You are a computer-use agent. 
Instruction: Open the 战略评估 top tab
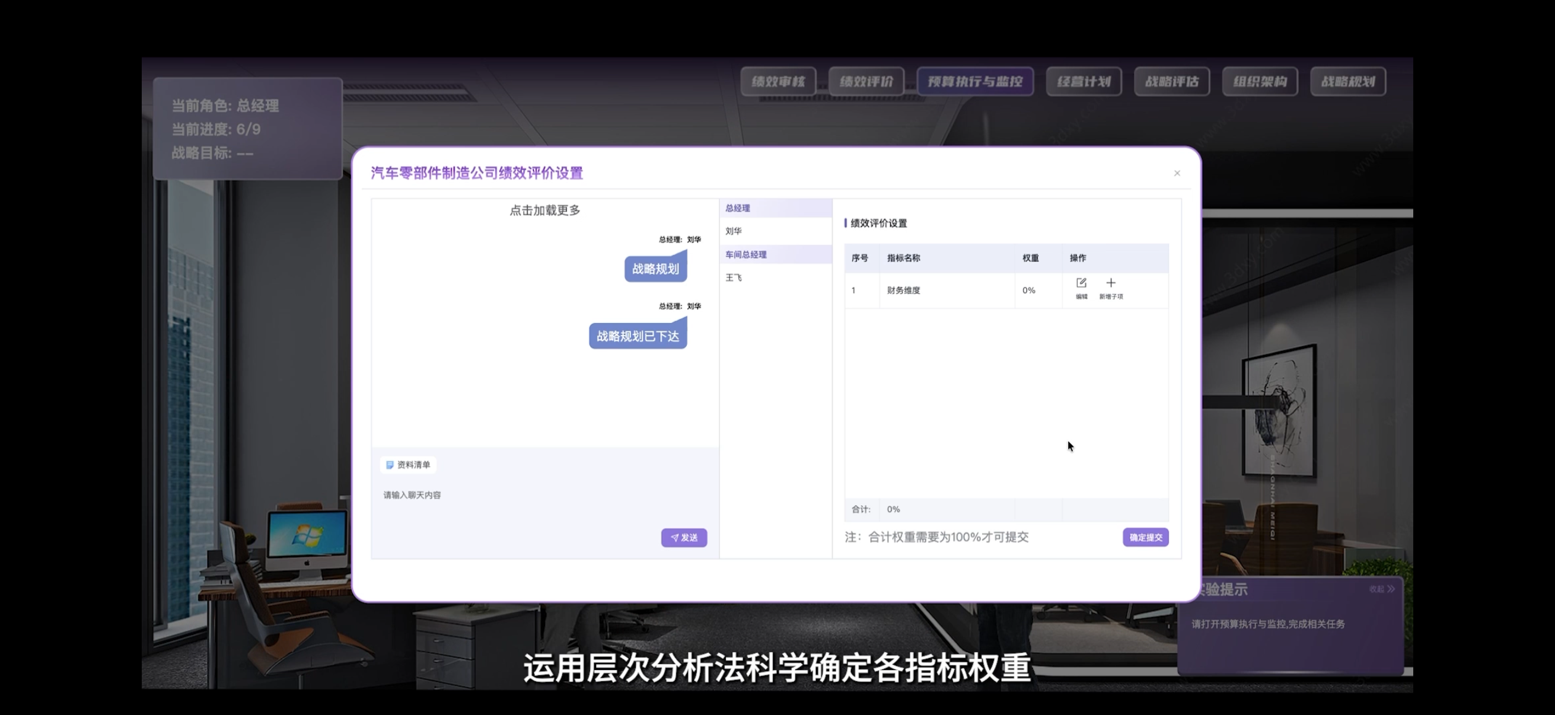1172,81
